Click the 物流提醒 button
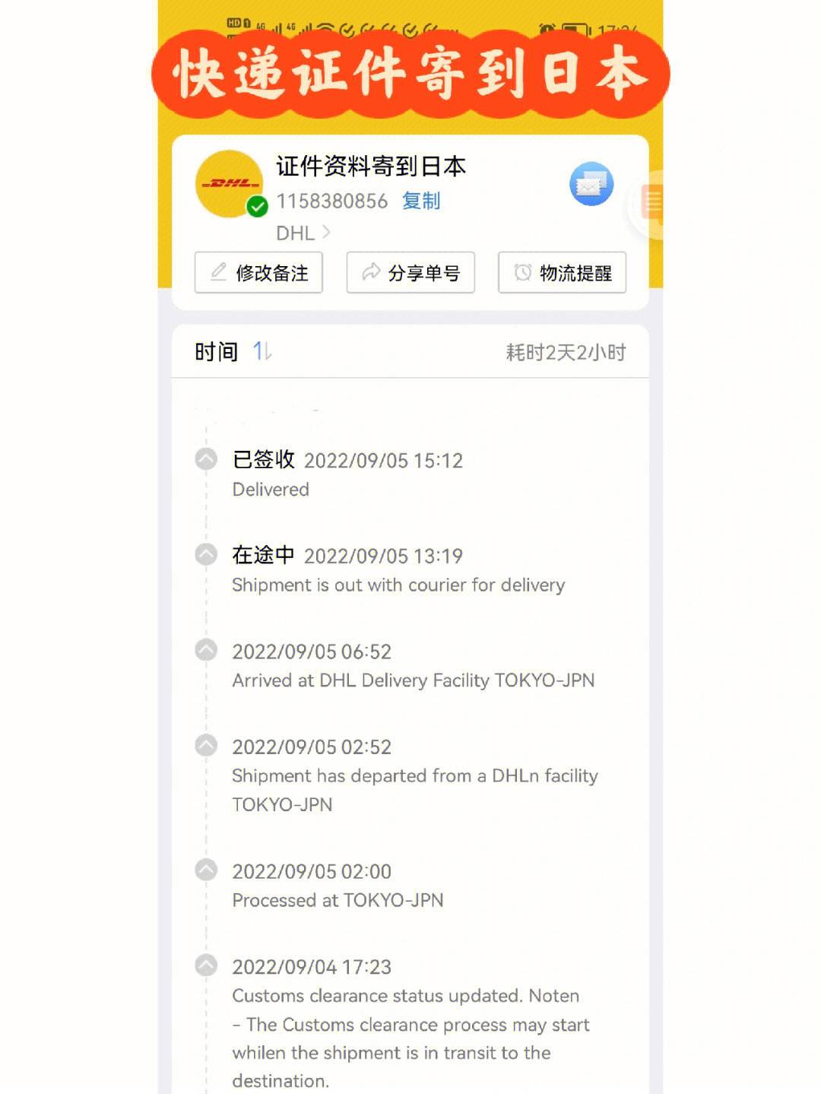Viewport: 821px width, 1094px height. click(562, 272)
